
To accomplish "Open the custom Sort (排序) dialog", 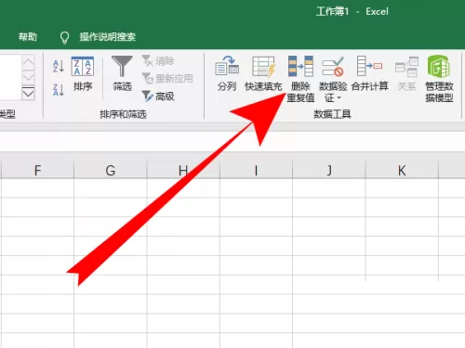I will coord(83,73).
